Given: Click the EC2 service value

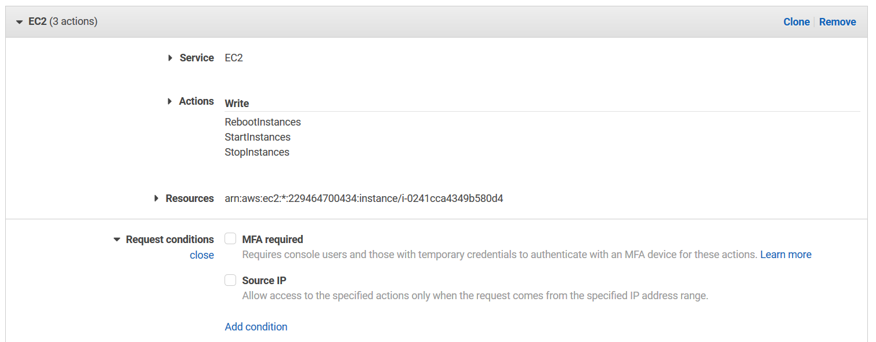Looking at the screenshot, I should pos(234,58).
